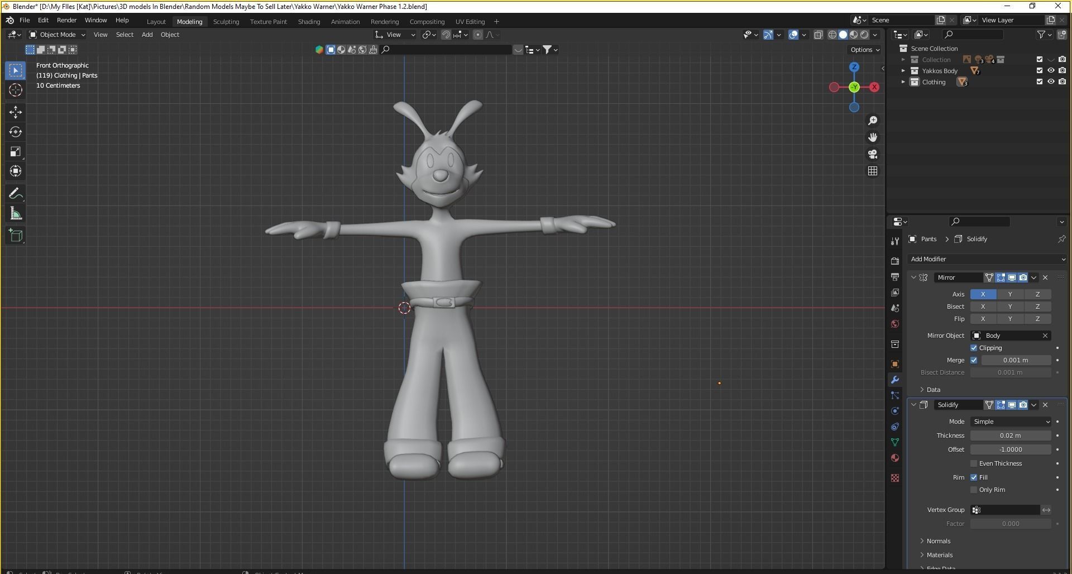
Task: Uncheck Clothing collection exclude checkbox
Action: pos(1039,82)
